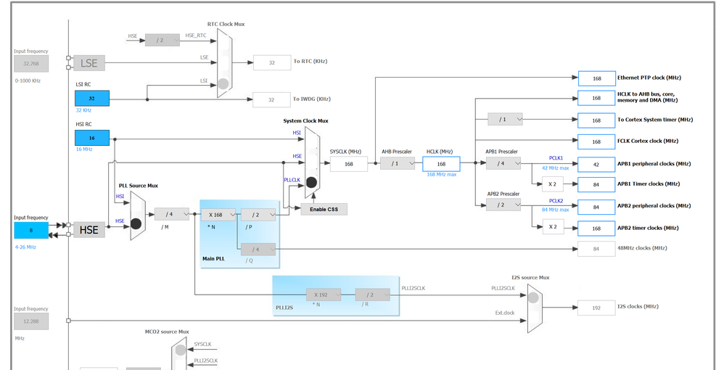Expand the APB2 Prescaler dropdown

click(x=503, y=205)
